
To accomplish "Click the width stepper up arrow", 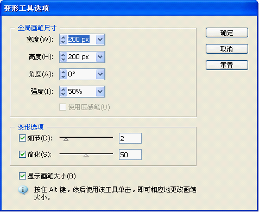I will pos(63,37).
